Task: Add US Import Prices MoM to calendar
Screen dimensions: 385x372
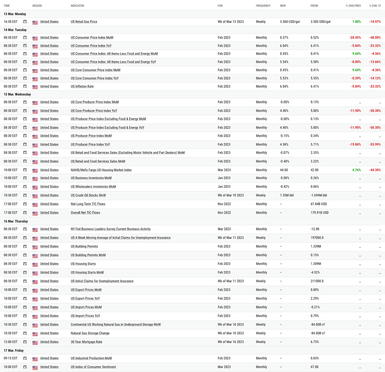Action: coord(25,307)
